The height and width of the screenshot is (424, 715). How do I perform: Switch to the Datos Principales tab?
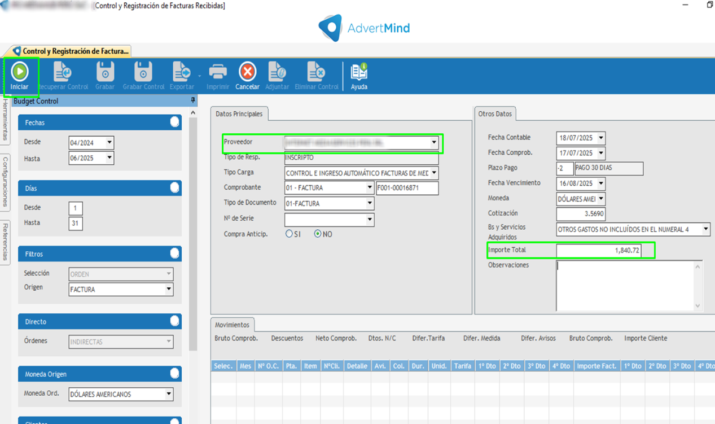[x=239, y=113]
